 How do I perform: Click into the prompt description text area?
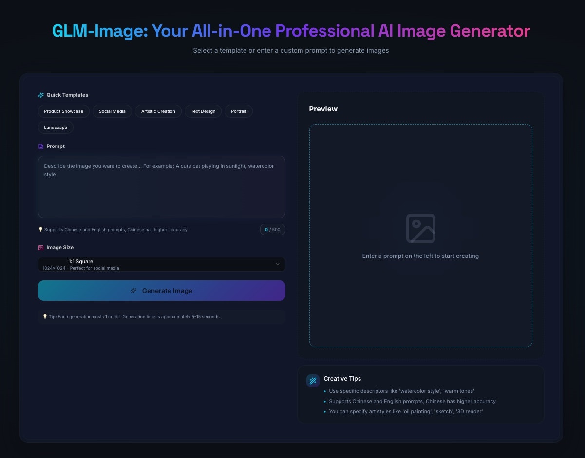(161, 187)
